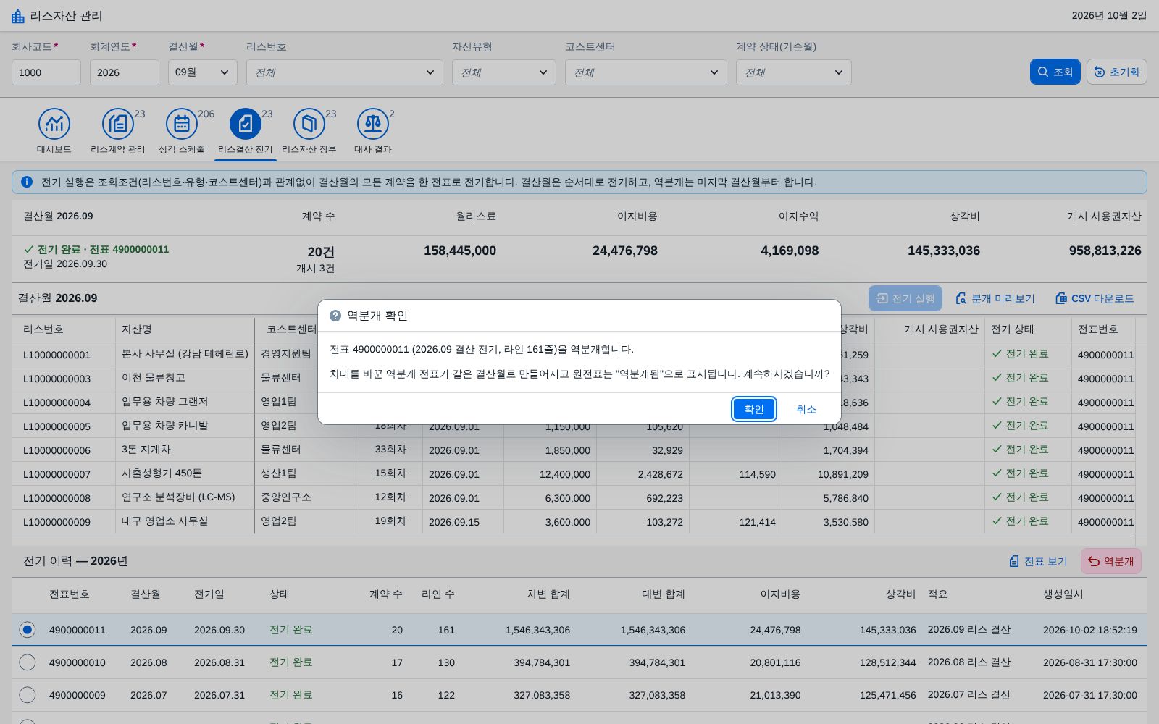Click 확인 to confirm the reversal

pyautogui.click(x=754, y=409)
